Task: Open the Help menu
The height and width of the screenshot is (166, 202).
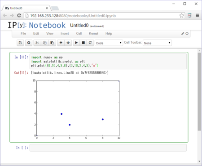Action: pos(109,33)
